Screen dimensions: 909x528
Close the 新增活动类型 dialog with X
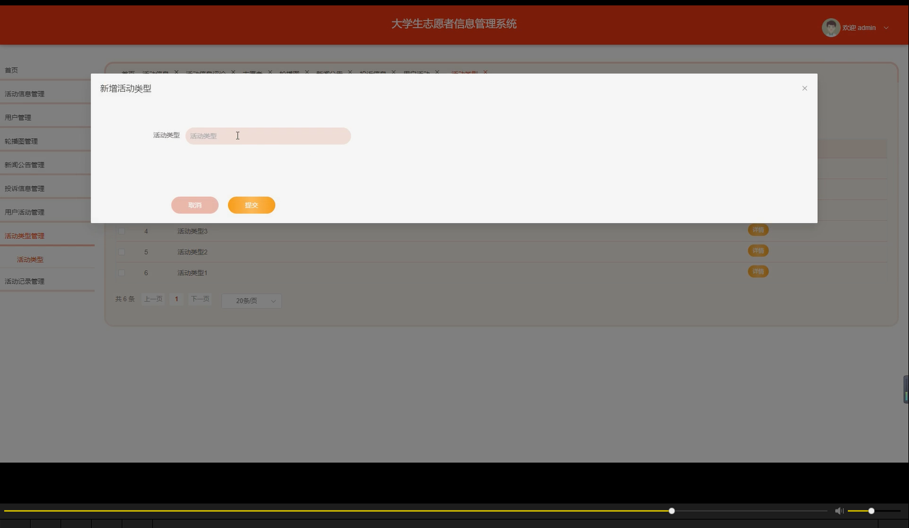click(x=805, y=88)
